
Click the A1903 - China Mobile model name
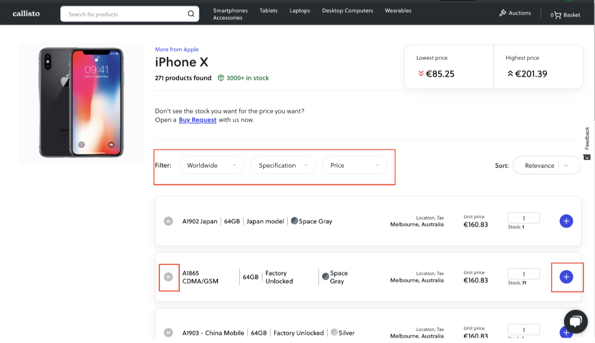213,333
